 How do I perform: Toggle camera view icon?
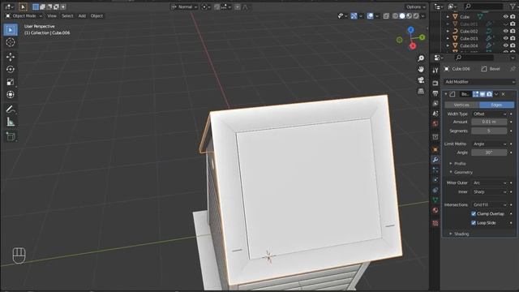pyautogui.click(x=421, y=80)
